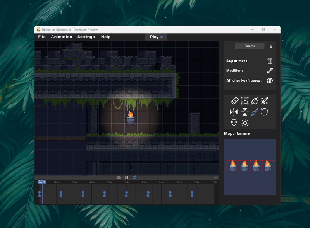This screenshot has width=310, height=228.
Task: Click the pencil icon next to Modifier
Action: click(270, 70)
